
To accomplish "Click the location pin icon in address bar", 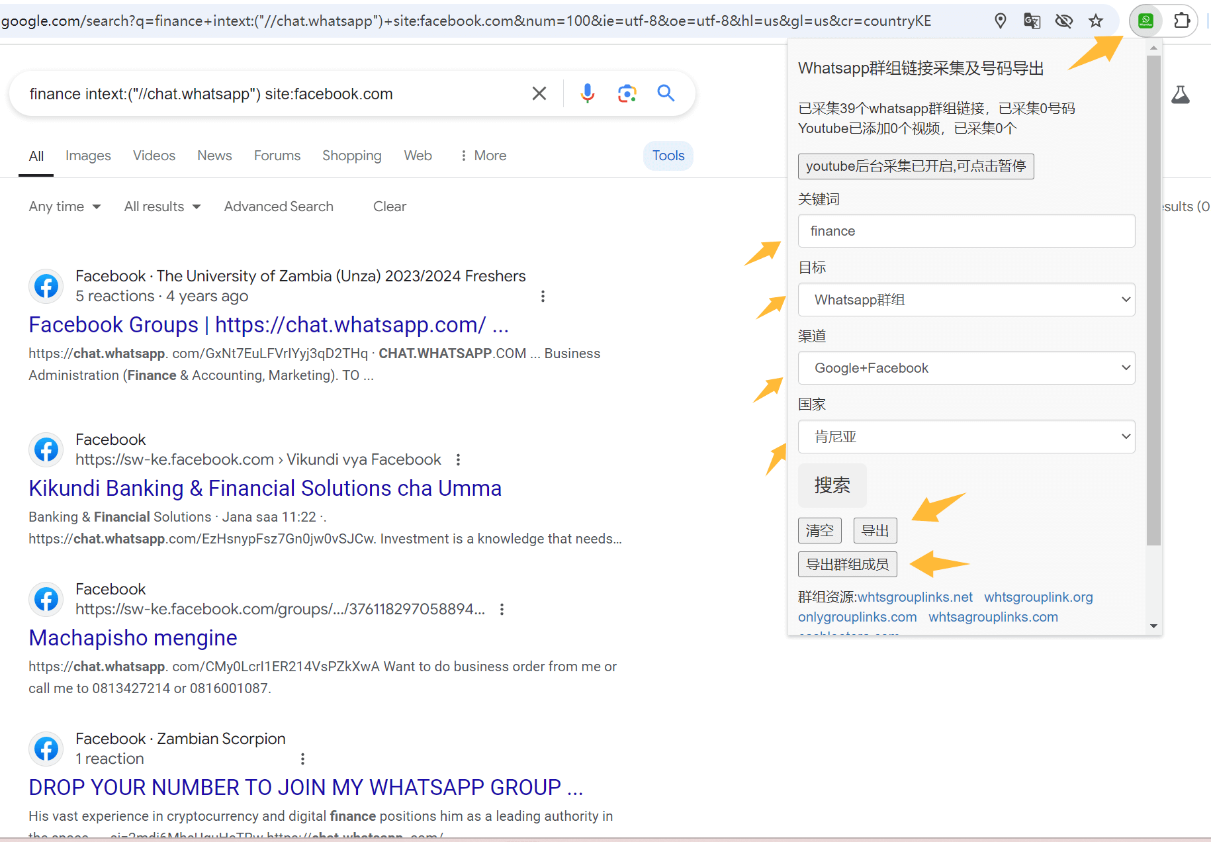I will click(1001, 21).
